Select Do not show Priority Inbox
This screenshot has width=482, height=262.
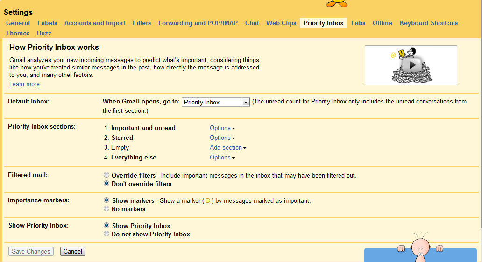tap(106, 234)
